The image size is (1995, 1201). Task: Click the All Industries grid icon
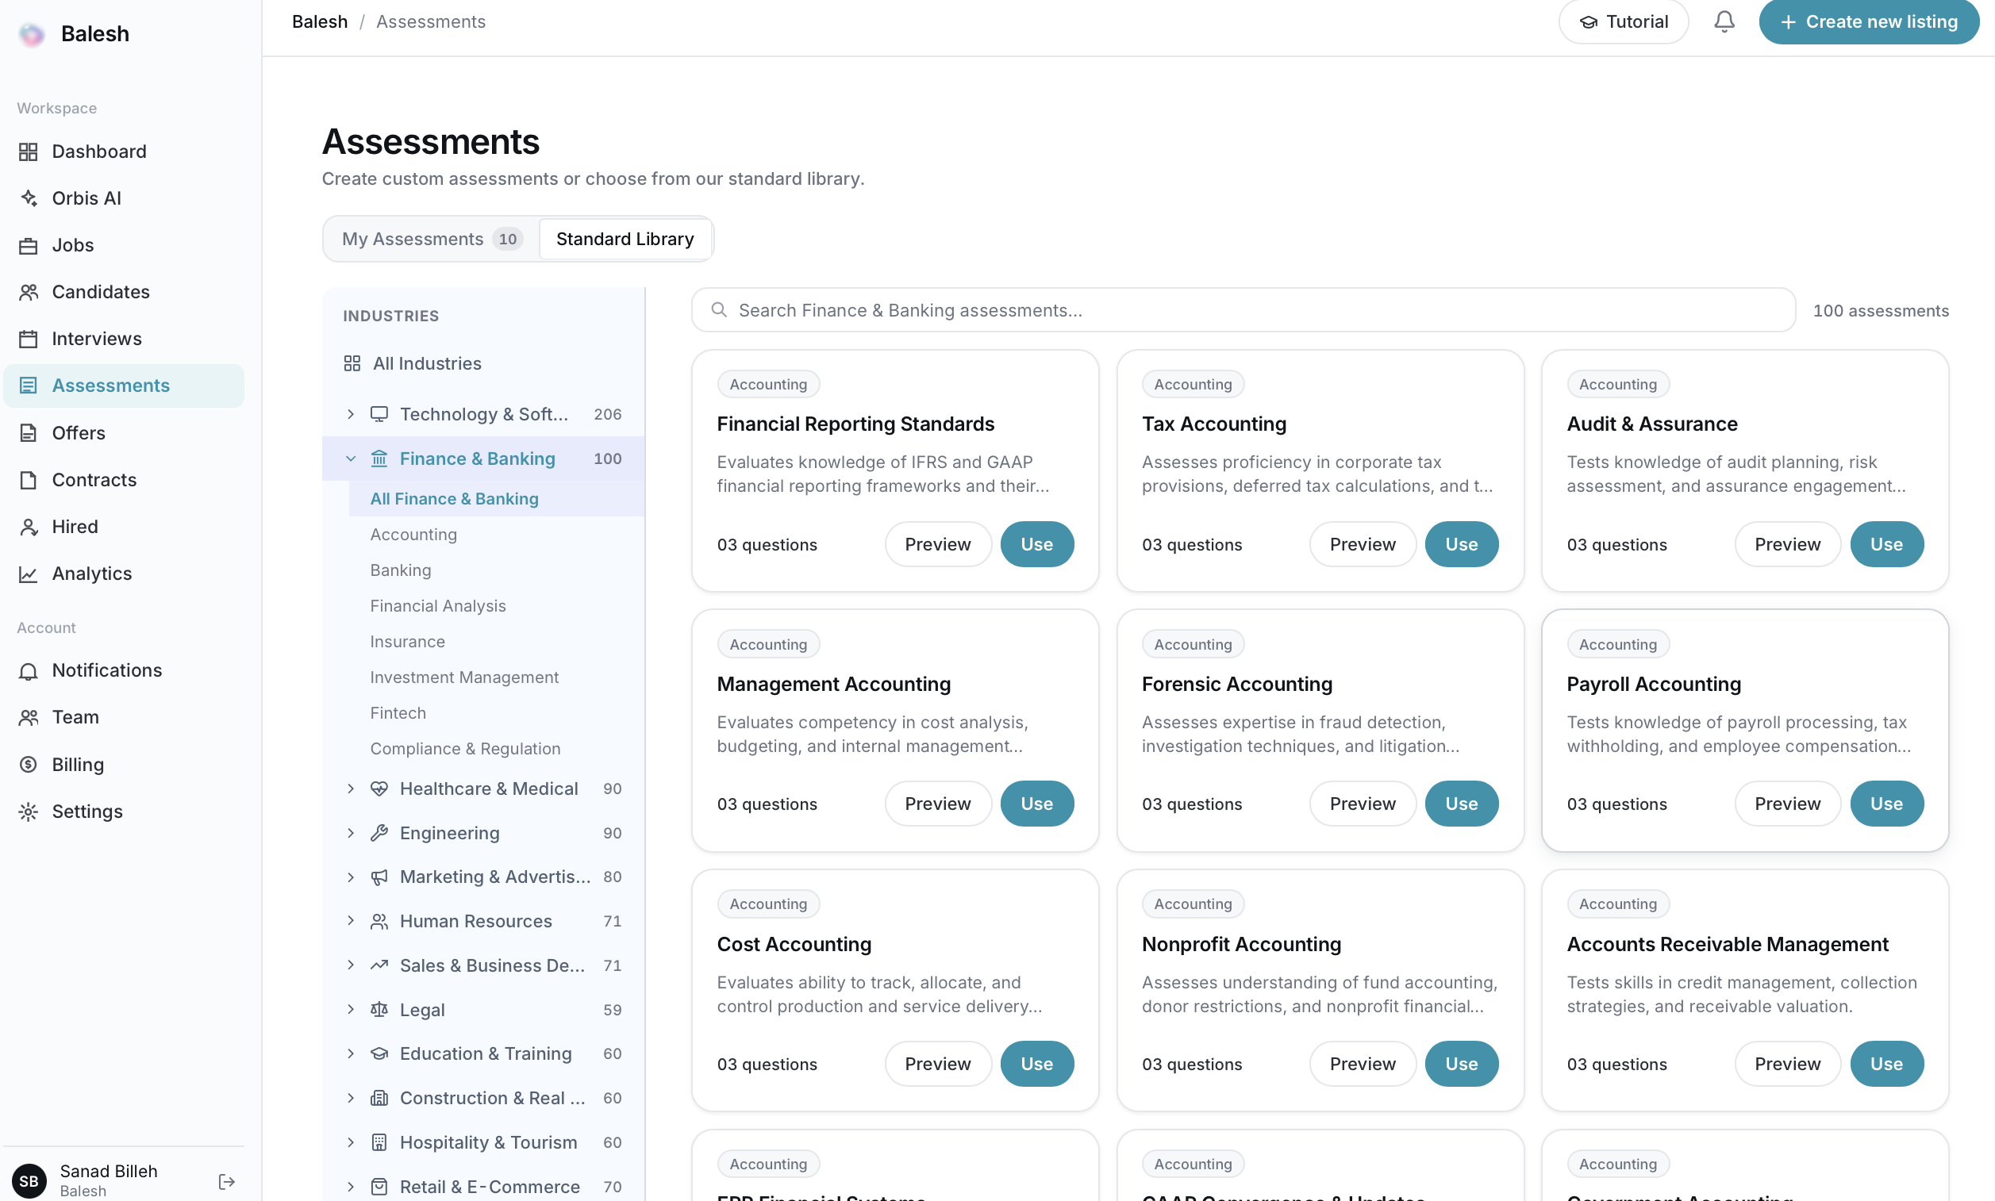pyautogui.click(x=352, y=363)
